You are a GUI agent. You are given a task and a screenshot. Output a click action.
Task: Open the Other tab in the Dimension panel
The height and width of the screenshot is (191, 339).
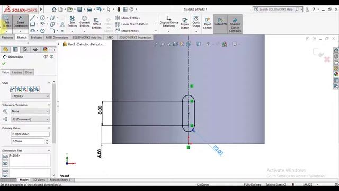pos(29,72)
